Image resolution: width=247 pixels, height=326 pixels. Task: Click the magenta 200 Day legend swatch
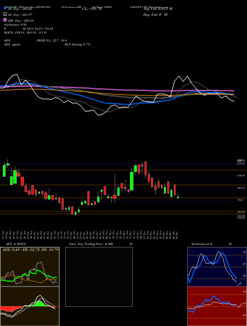[5, 20]
